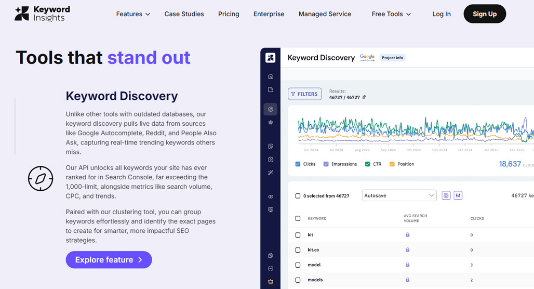Open Case Studies page
Viewport: 534px width, 289px height.
pyautogui.click(x=184, y=14)
